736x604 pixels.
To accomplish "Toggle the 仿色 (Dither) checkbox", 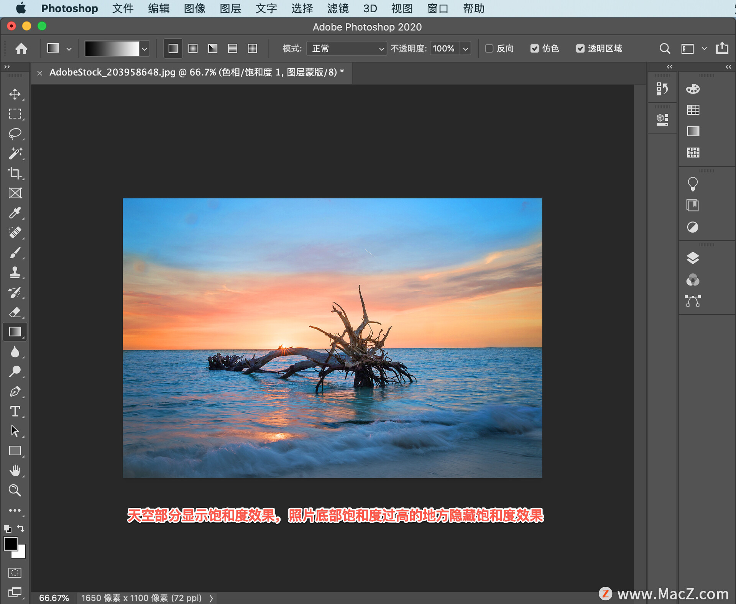I will tap(534, 49).
